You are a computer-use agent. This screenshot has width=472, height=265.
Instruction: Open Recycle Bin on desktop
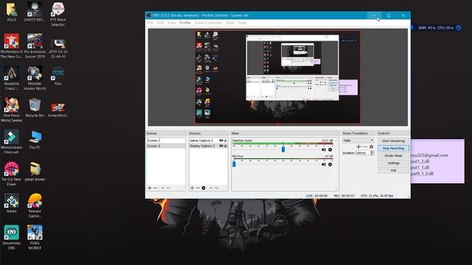pos(35,107)
